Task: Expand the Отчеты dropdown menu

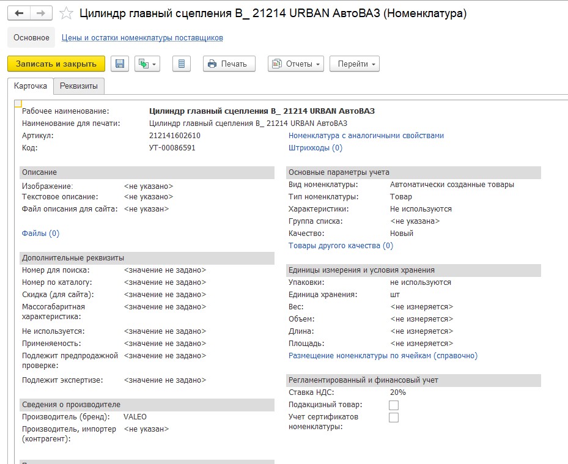Action: pyautogui.click(x=297, y=64)
